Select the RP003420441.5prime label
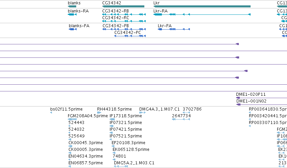Viewport: 287px width, 168px height. 268,116
